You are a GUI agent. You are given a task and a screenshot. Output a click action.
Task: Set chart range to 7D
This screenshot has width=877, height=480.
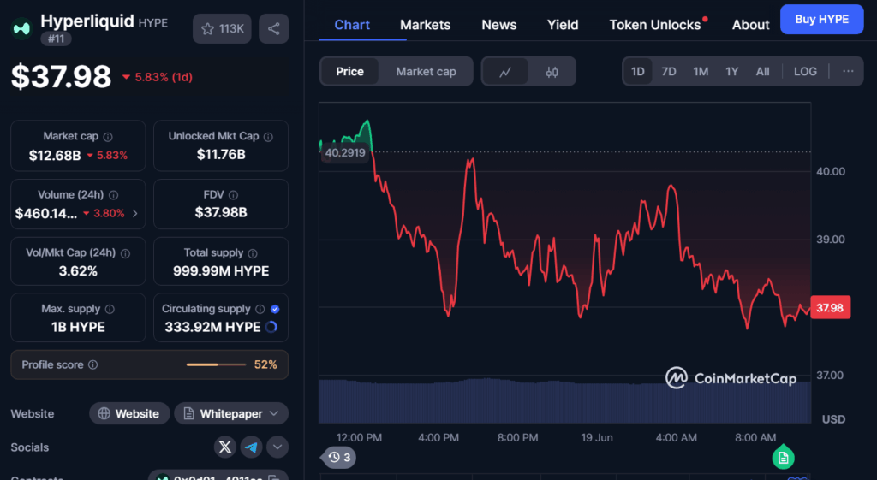click(x=669, y=72)
